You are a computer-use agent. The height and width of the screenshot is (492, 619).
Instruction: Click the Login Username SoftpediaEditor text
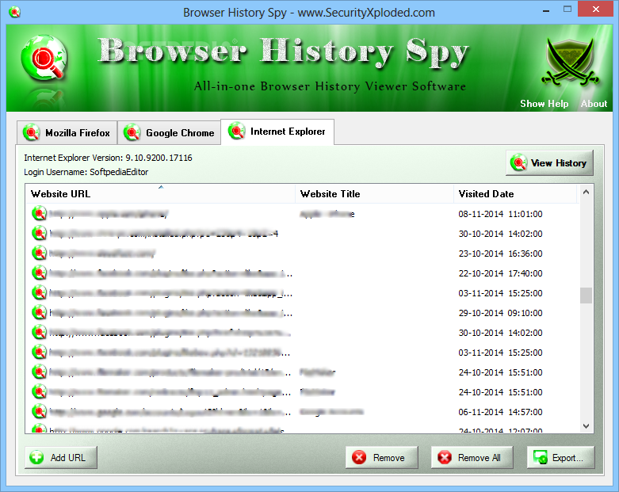pos(86,172)
